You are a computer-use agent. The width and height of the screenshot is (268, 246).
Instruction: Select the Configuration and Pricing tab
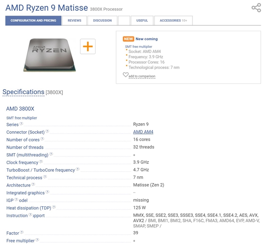[x=33, y=21]
